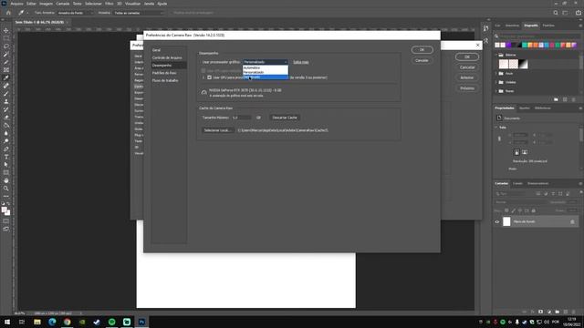Toggle checkbox 'Usar GPU para processamento'

[209, 77]
